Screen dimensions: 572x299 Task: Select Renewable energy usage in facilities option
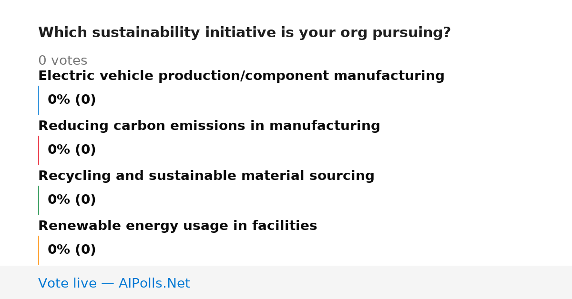coord(178,226)
